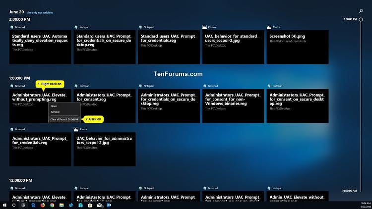Open the taskbar clock and date
The image size is (372, 209).
366,205
